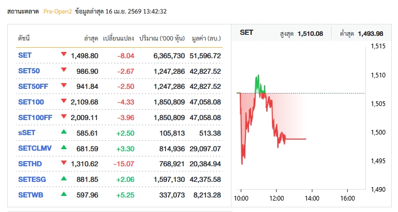Open the SET50 index link

point(29,71)
